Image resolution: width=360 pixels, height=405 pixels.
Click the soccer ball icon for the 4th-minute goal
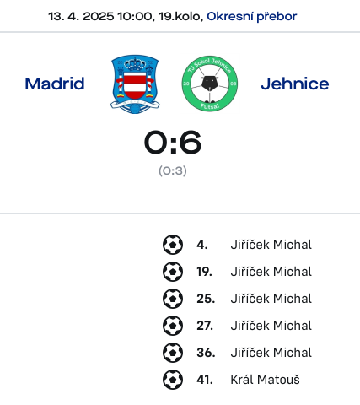[x=173, y=245]
